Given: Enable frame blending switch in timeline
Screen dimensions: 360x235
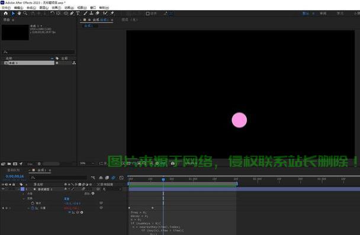Looking at the screenshot, I should (x=107, y=178).
